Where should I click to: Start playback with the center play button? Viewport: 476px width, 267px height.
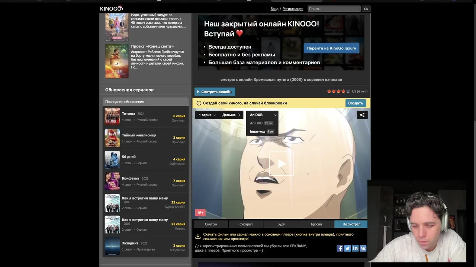tap(282, 164)
